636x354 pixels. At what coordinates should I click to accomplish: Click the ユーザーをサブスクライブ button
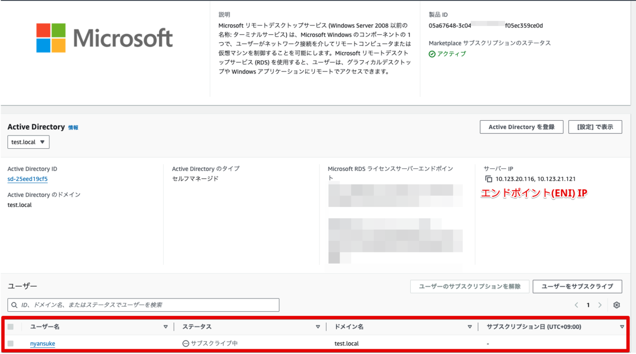coord(577,286)
